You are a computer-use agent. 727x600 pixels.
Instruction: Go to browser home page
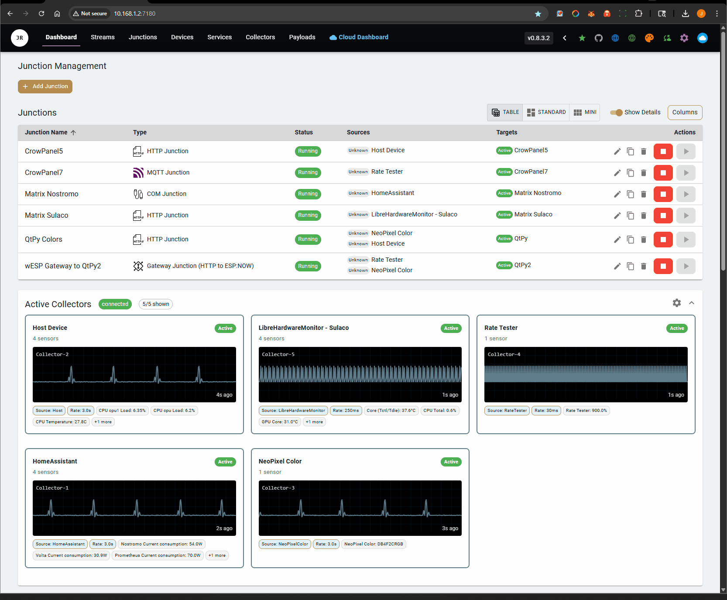(x=57, y=14)
